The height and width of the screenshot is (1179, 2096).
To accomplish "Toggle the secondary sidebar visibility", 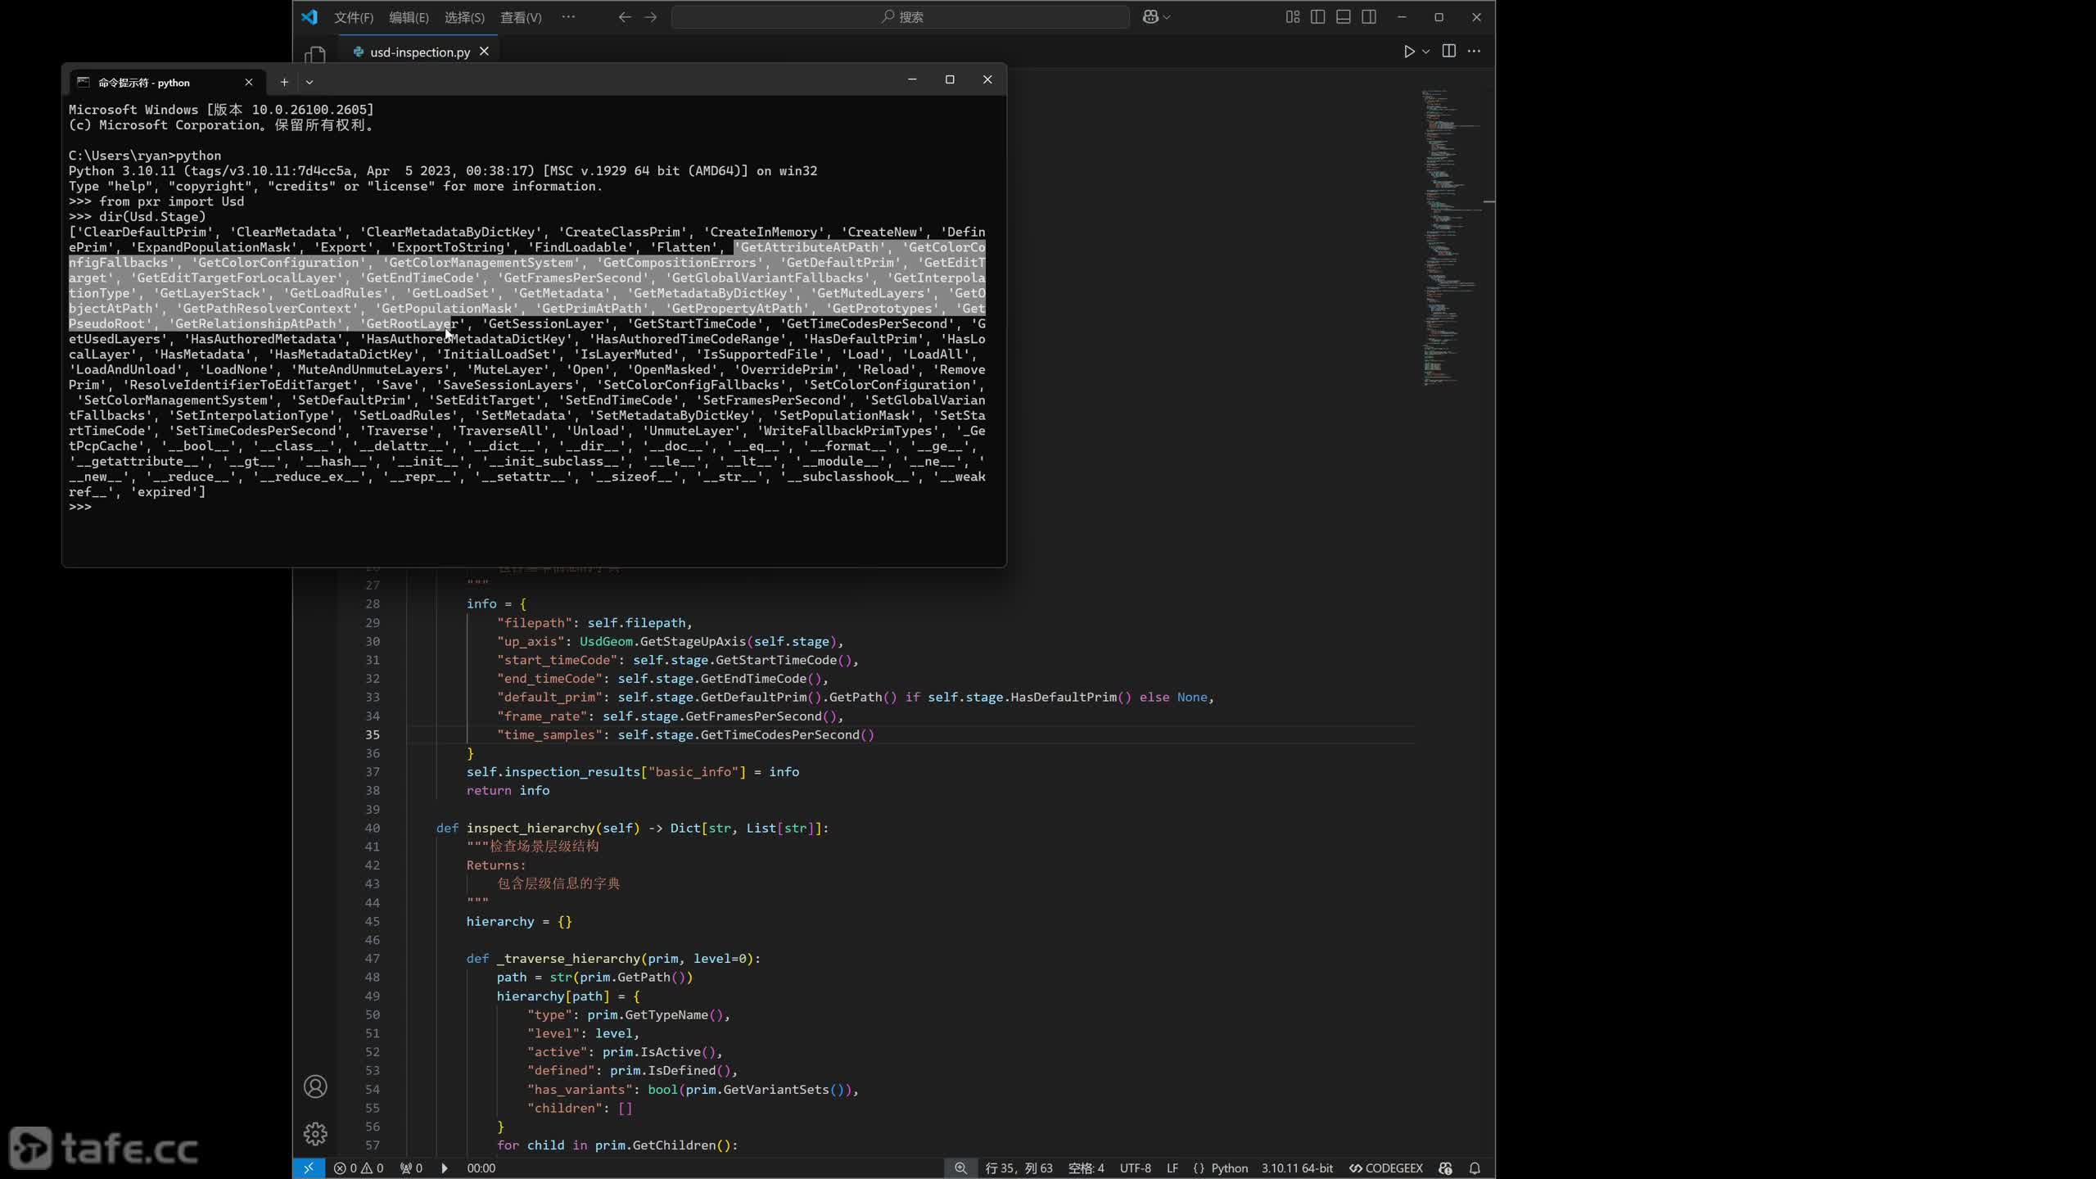I will tap(1369, 16).
